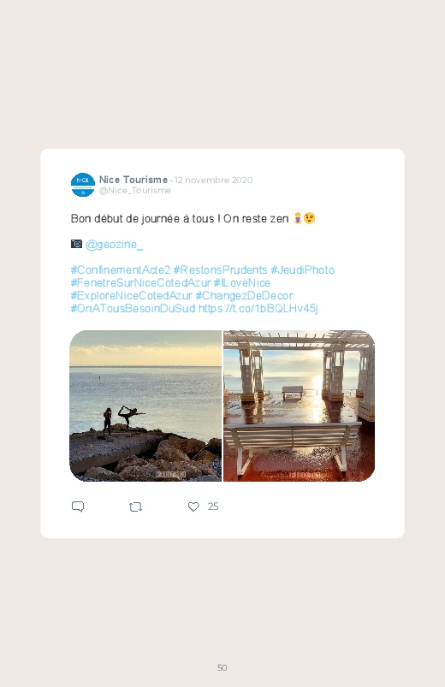The image size is (445, 687).
Task: Click the winking face emoji
Action: click(310, 218)
